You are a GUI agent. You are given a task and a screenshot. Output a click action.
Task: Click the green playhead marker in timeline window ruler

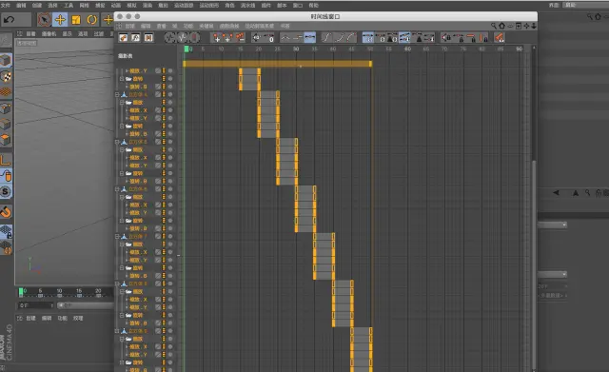point(187,49)
